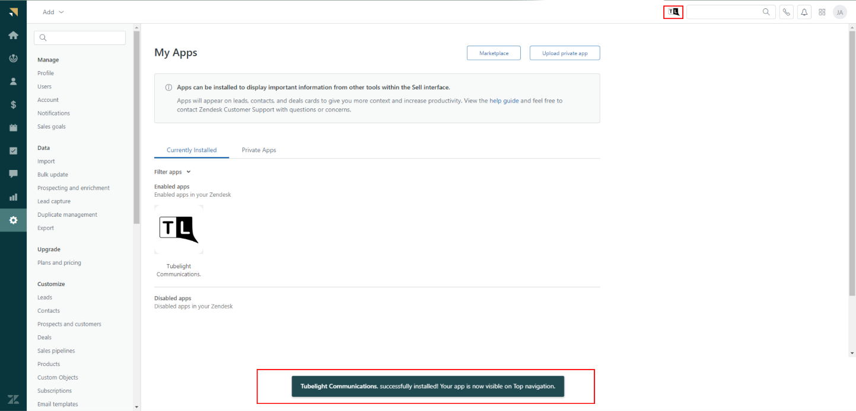The image size is (856, 411).
Task: Open the Leads icon in the left sidebar
Action: tap(13, 58)
